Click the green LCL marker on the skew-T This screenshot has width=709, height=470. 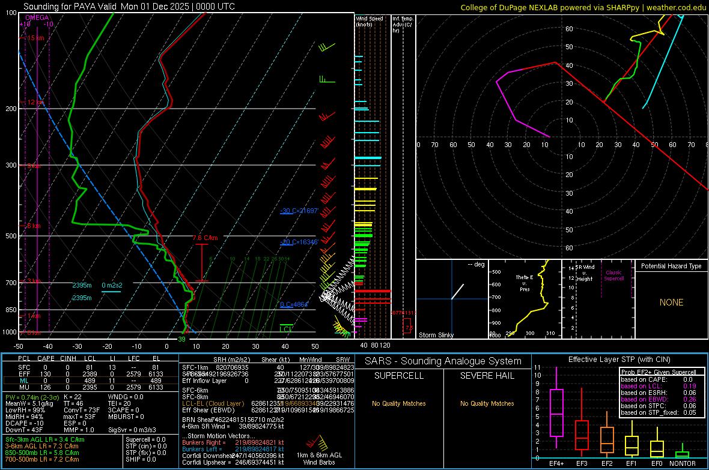click(286, 328)
